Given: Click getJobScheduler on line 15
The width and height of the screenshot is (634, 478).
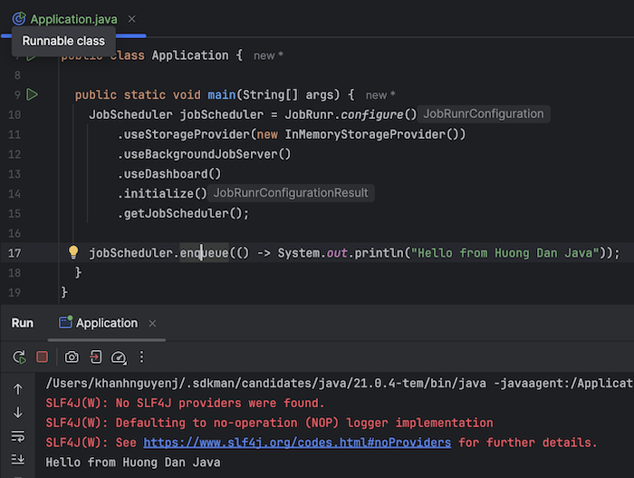Looking at the screenshot, I should 177,213.
